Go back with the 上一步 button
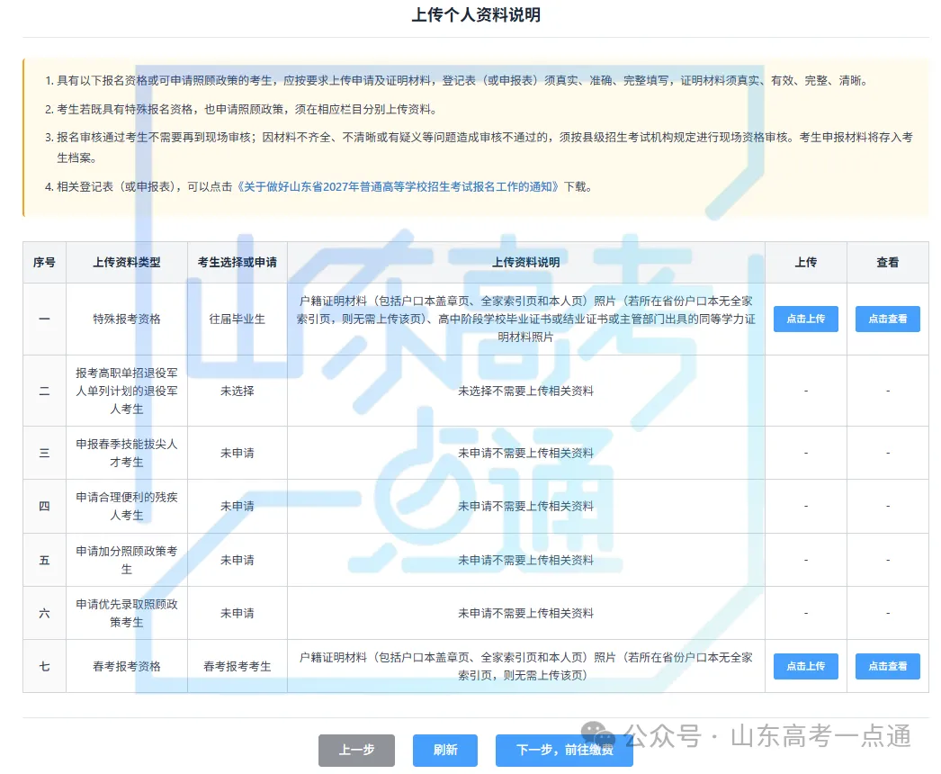Image resolution: width=941 pixels, height=774 pixels. [356, 750]
